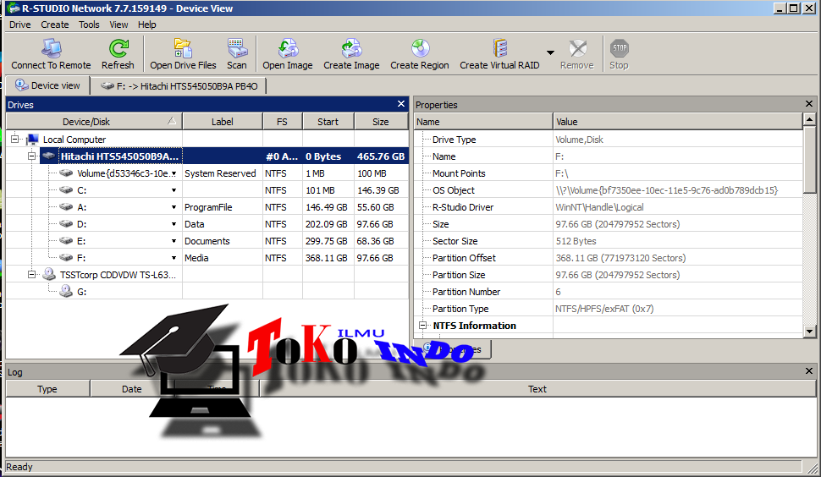821x477 pixels.
Task: Open the View menu
Action: click(118, 25)
